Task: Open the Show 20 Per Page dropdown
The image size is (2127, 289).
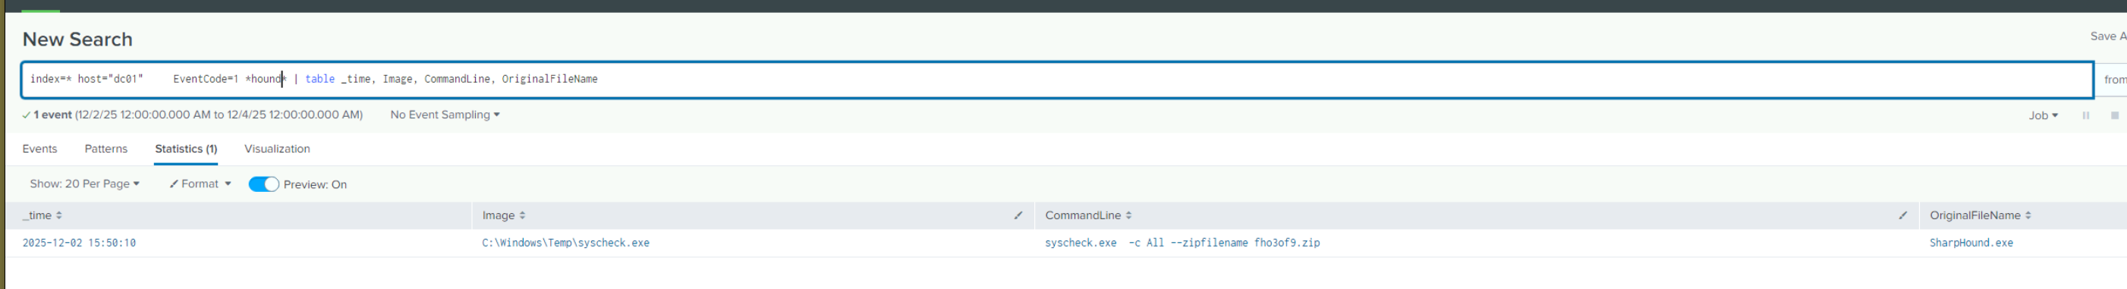Action: [84, 184]
